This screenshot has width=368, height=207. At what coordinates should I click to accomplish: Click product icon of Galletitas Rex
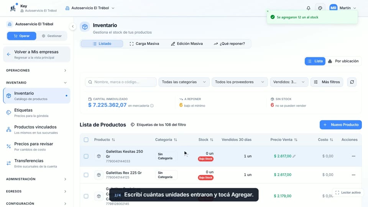click(99, 175)
